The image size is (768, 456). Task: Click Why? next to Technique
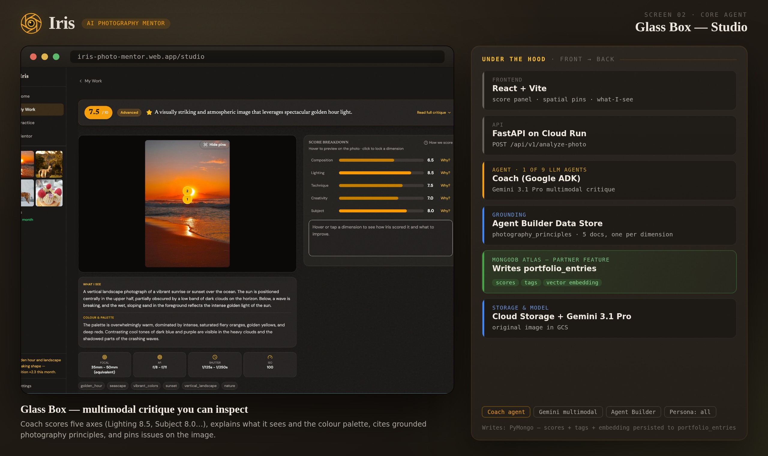[445, 185]
